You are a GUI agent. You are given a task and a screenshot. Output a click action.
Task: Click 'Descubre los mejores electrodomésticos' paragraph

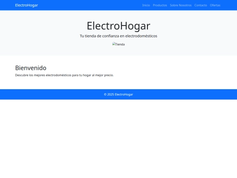pos(65,75)
